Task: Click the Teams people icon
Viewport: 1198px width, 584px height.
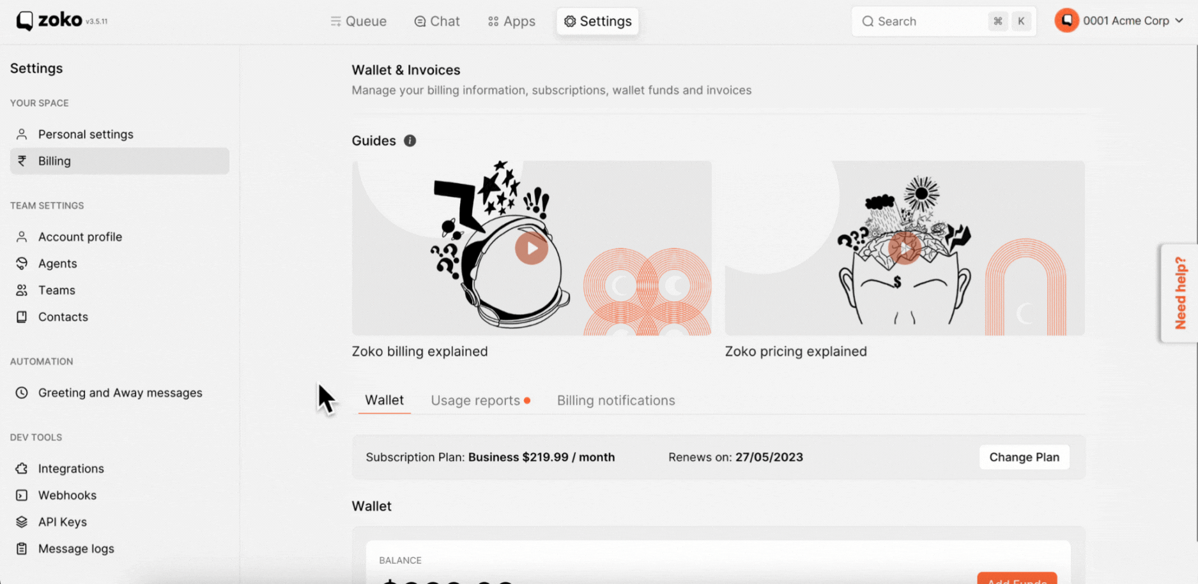Action: pyautogui.click(x=22, y=290)
